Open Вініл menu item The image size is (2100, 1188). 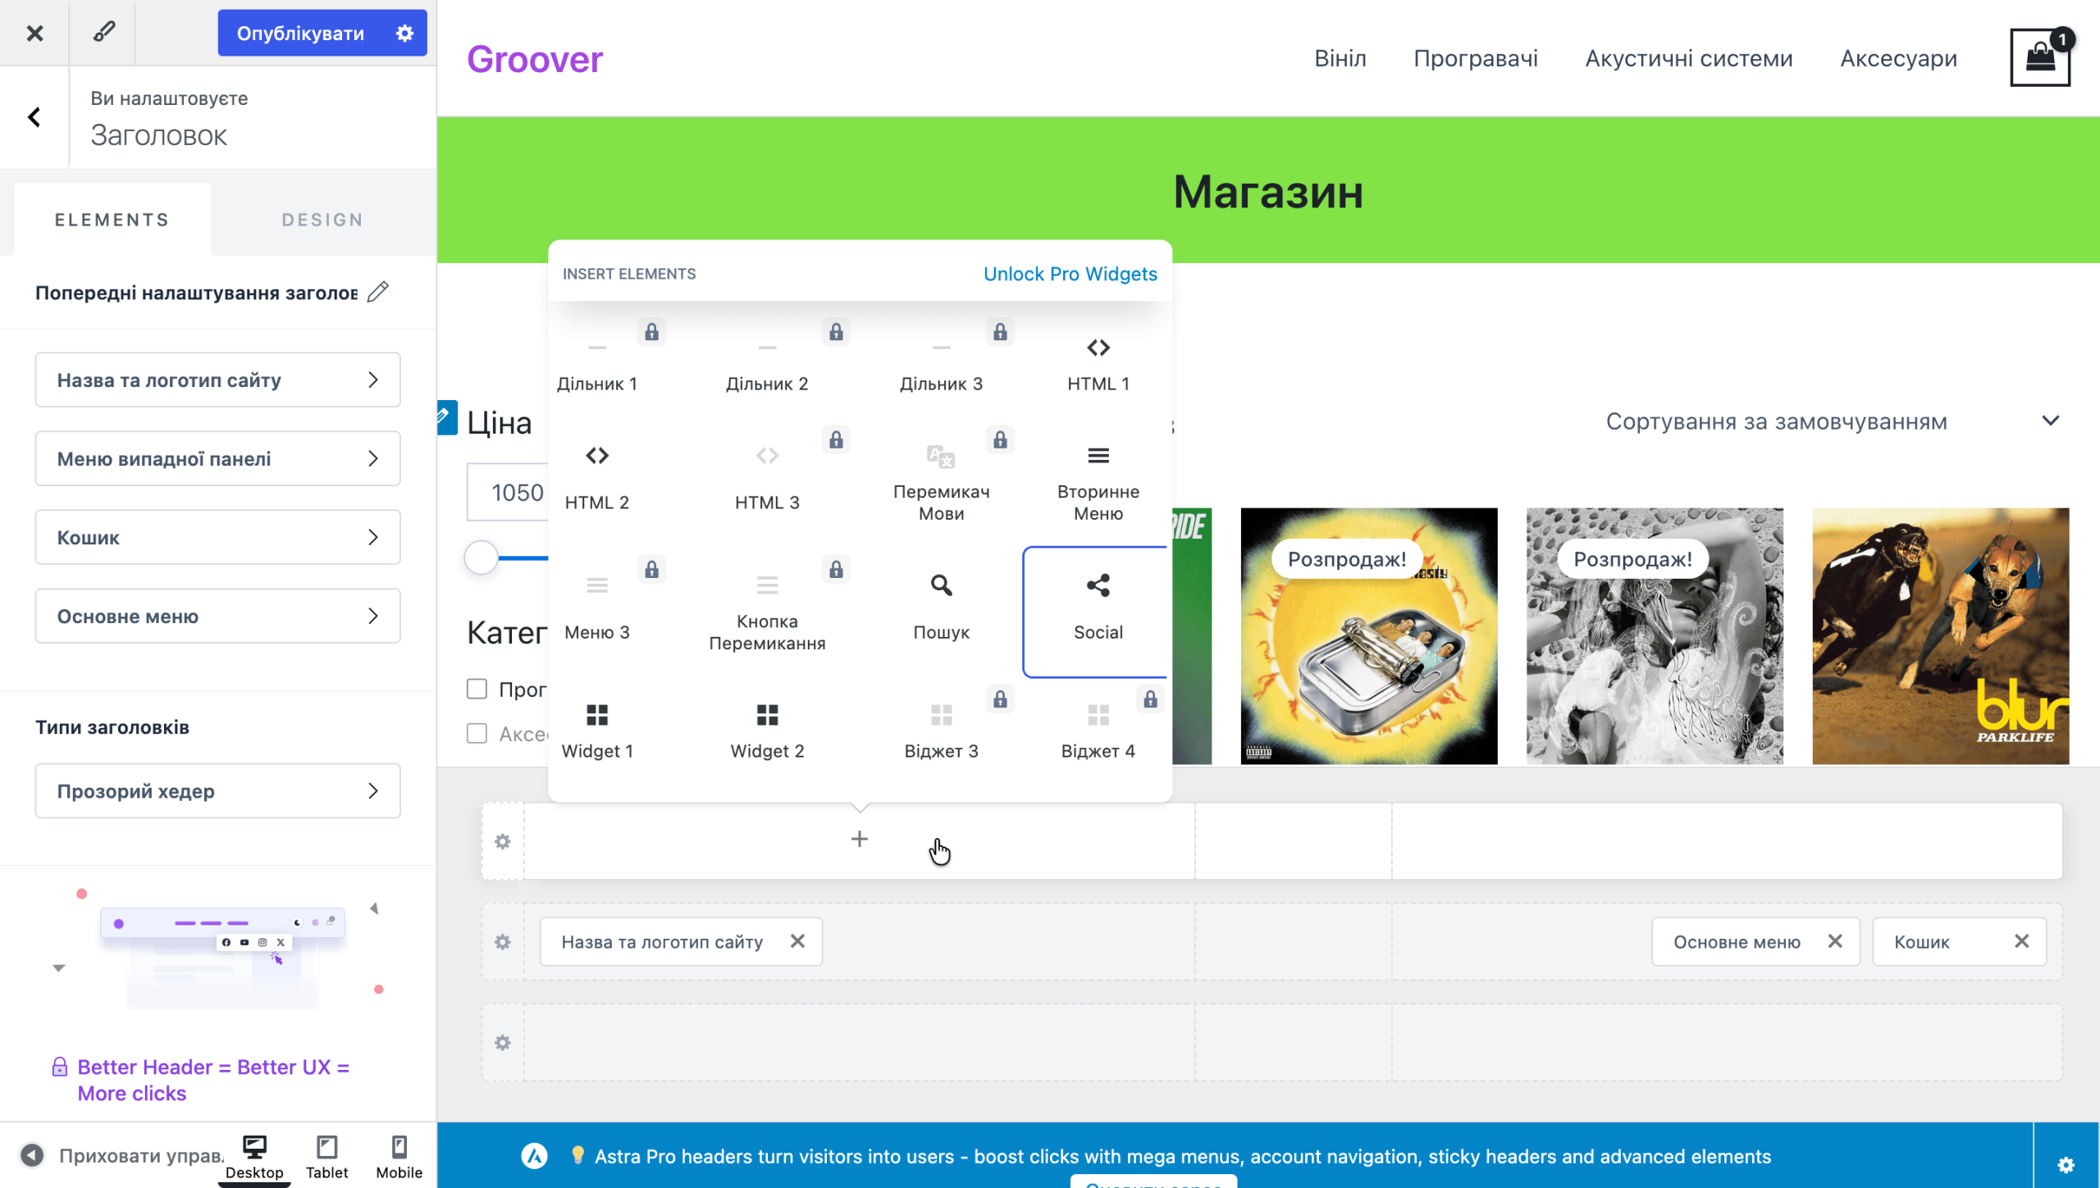point(1340,58)
